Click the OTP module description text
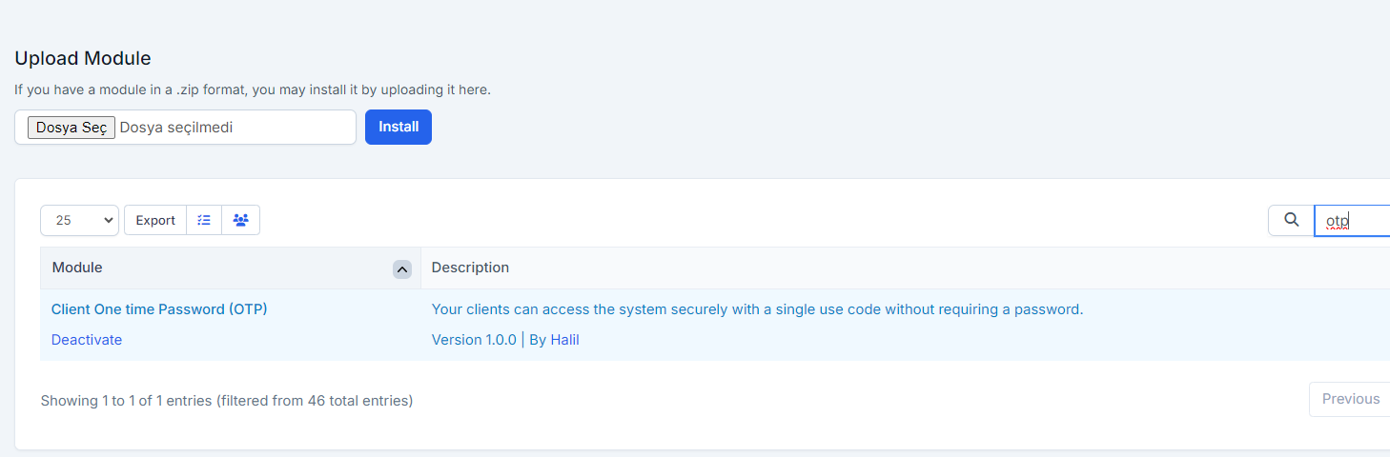Screen dimensions: 1390x457 757,309
